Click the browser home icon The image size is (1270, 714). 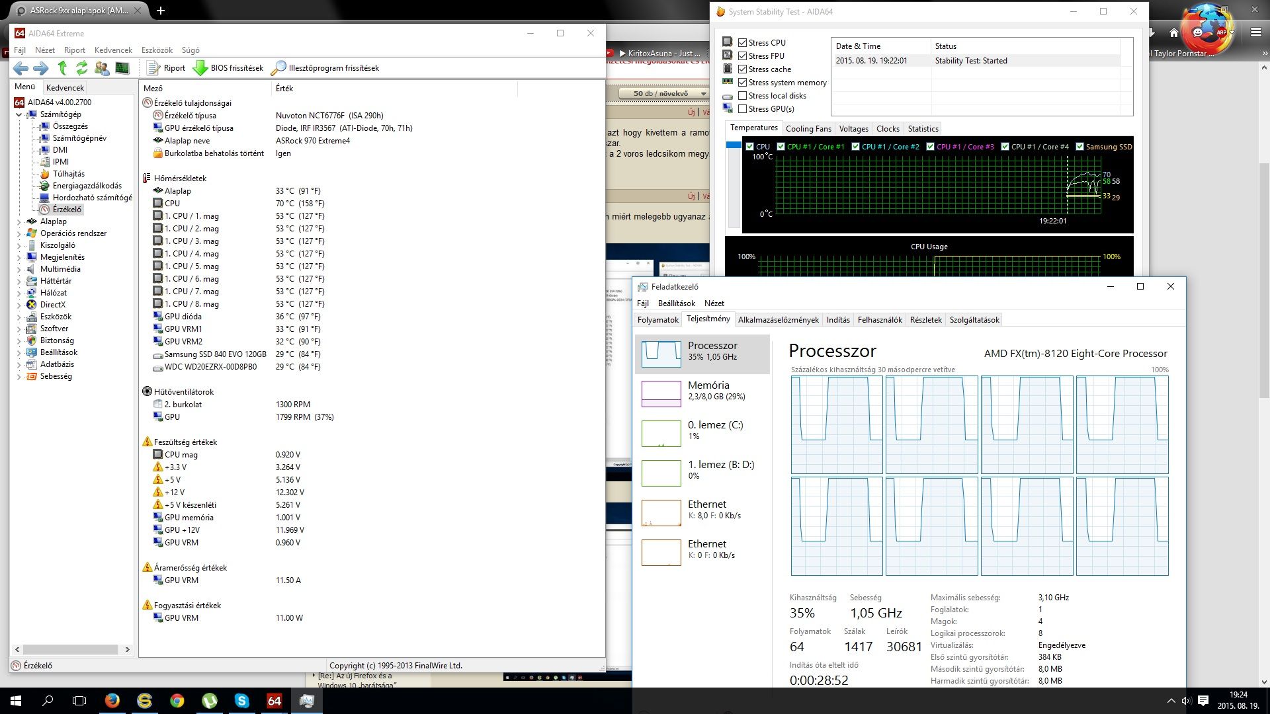point(1174,33)
